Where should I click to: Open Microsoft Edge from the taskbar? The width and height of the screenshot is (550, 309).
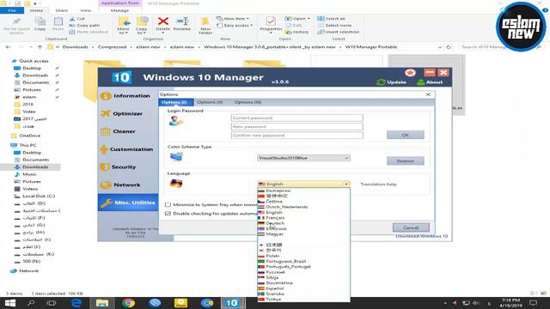[76, 303]
